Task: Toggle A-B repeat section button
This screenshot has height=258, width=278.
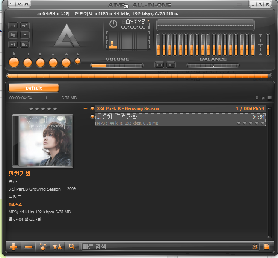Action: (13, 26)
